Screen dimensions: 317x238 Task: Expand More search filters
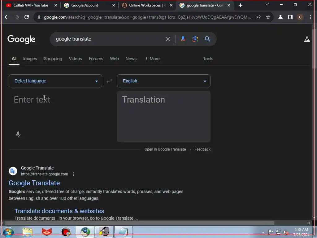pos(152,59)
